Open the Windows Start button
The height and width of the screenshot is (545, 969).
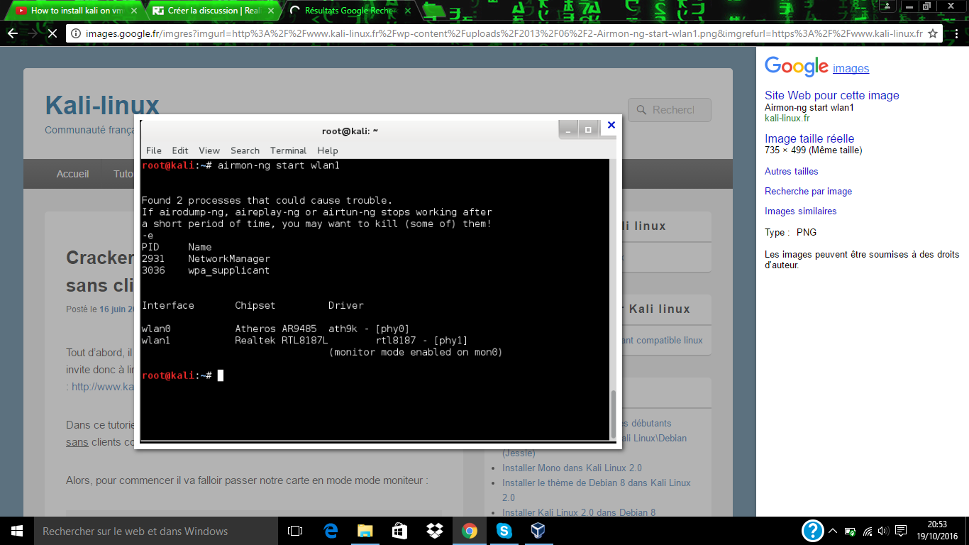[16, 531]
